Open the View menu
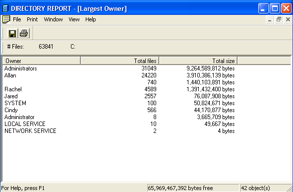Viewport: 293px width, 192px height. click(74, 19)
